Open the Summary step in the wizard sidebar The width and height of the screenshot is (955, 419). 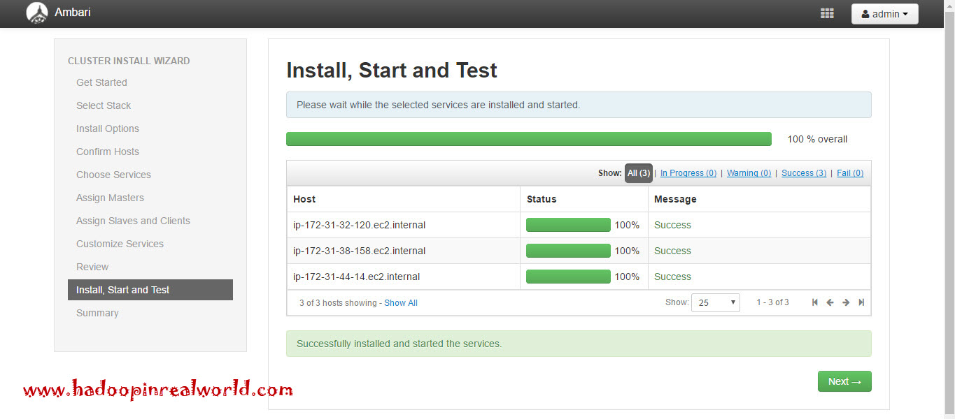pos(97,313)
